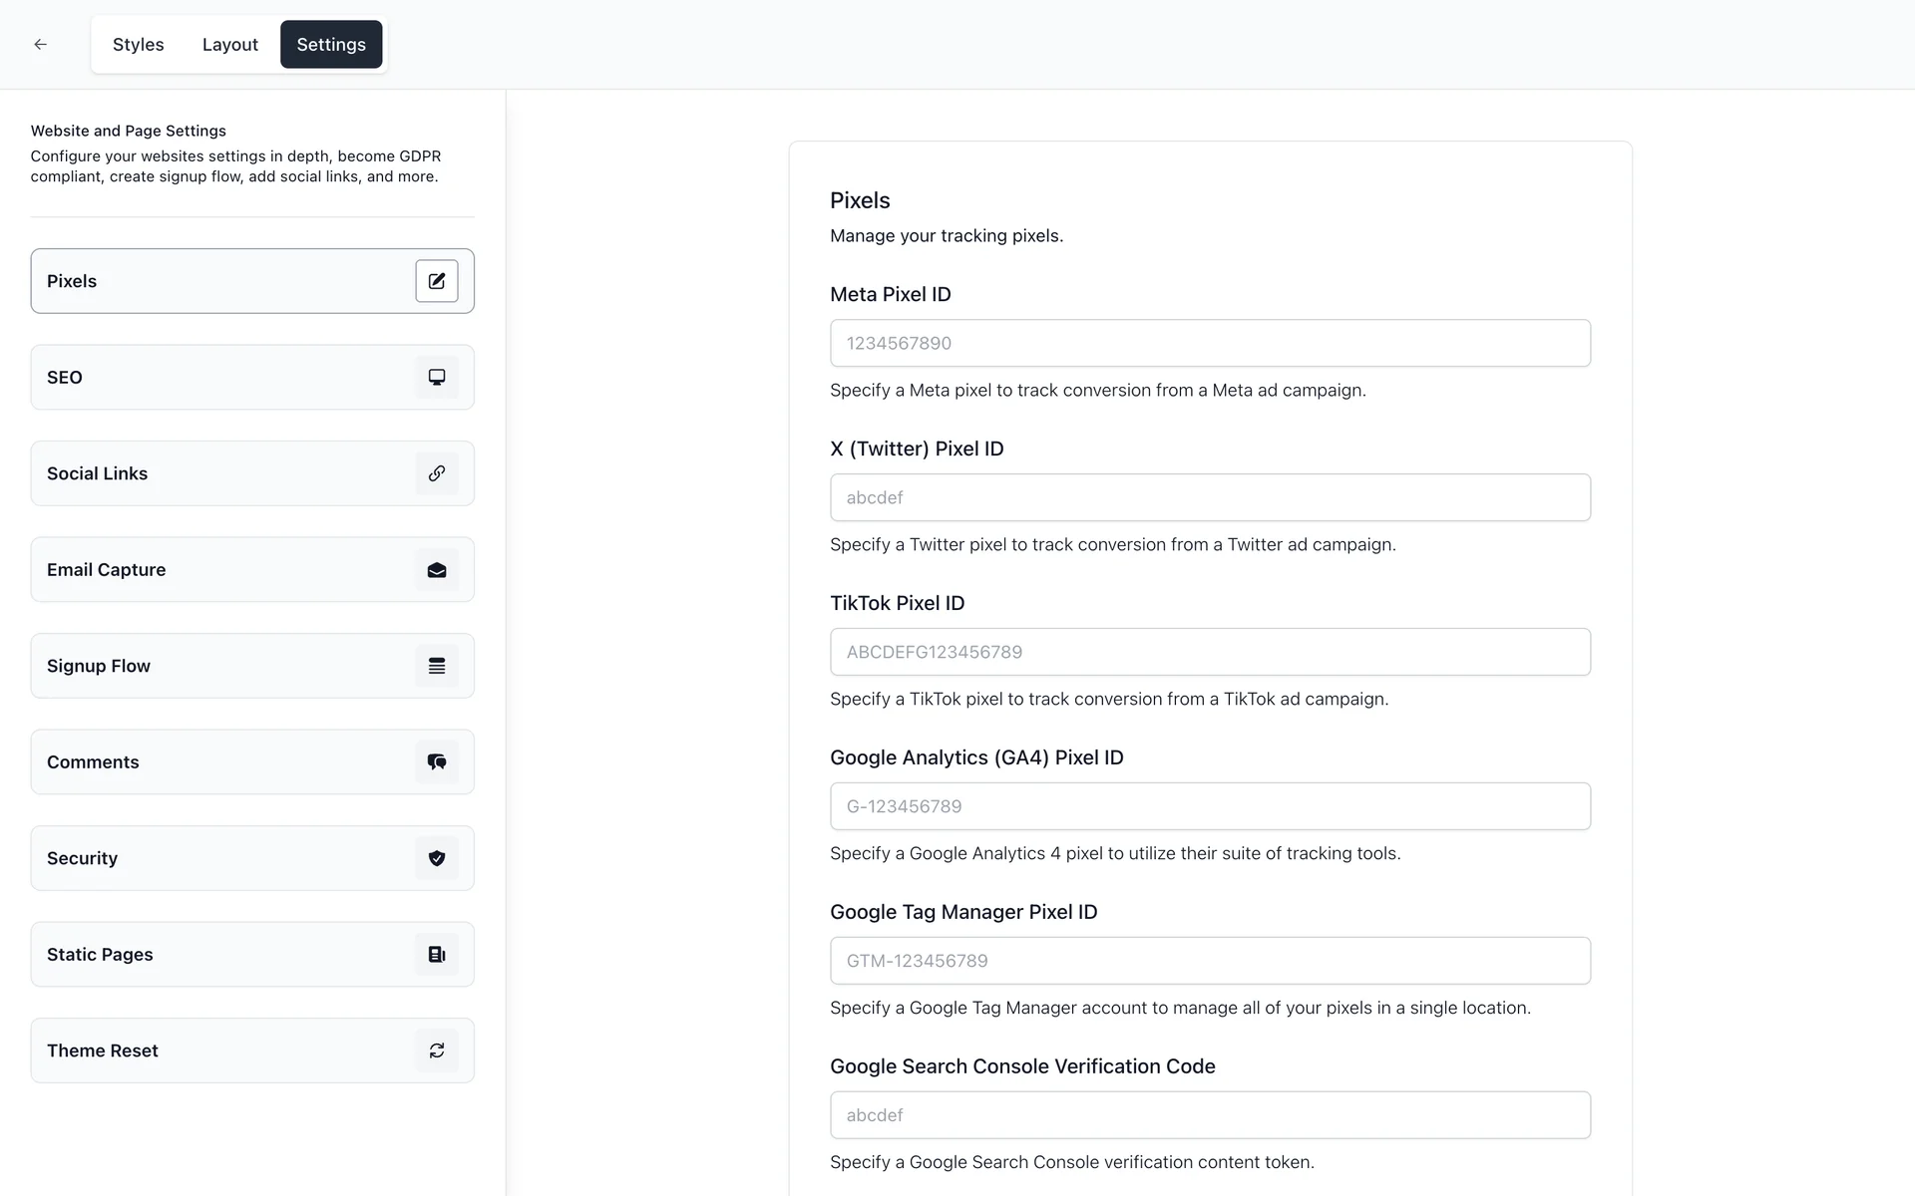The image size is (1915, 1196).
Task: Click the Theme Reset refresh icon
Action: (437, 1050)
